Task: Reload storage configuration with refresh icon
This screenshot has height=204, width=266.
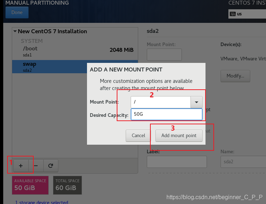Action: 51,166
